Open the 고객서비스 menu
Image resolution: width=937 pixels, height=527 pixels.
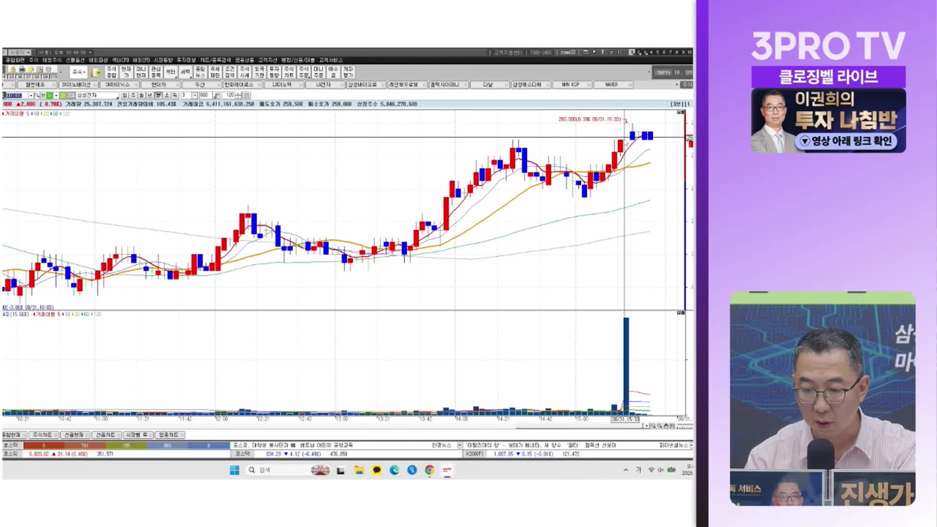coord(331,60)
